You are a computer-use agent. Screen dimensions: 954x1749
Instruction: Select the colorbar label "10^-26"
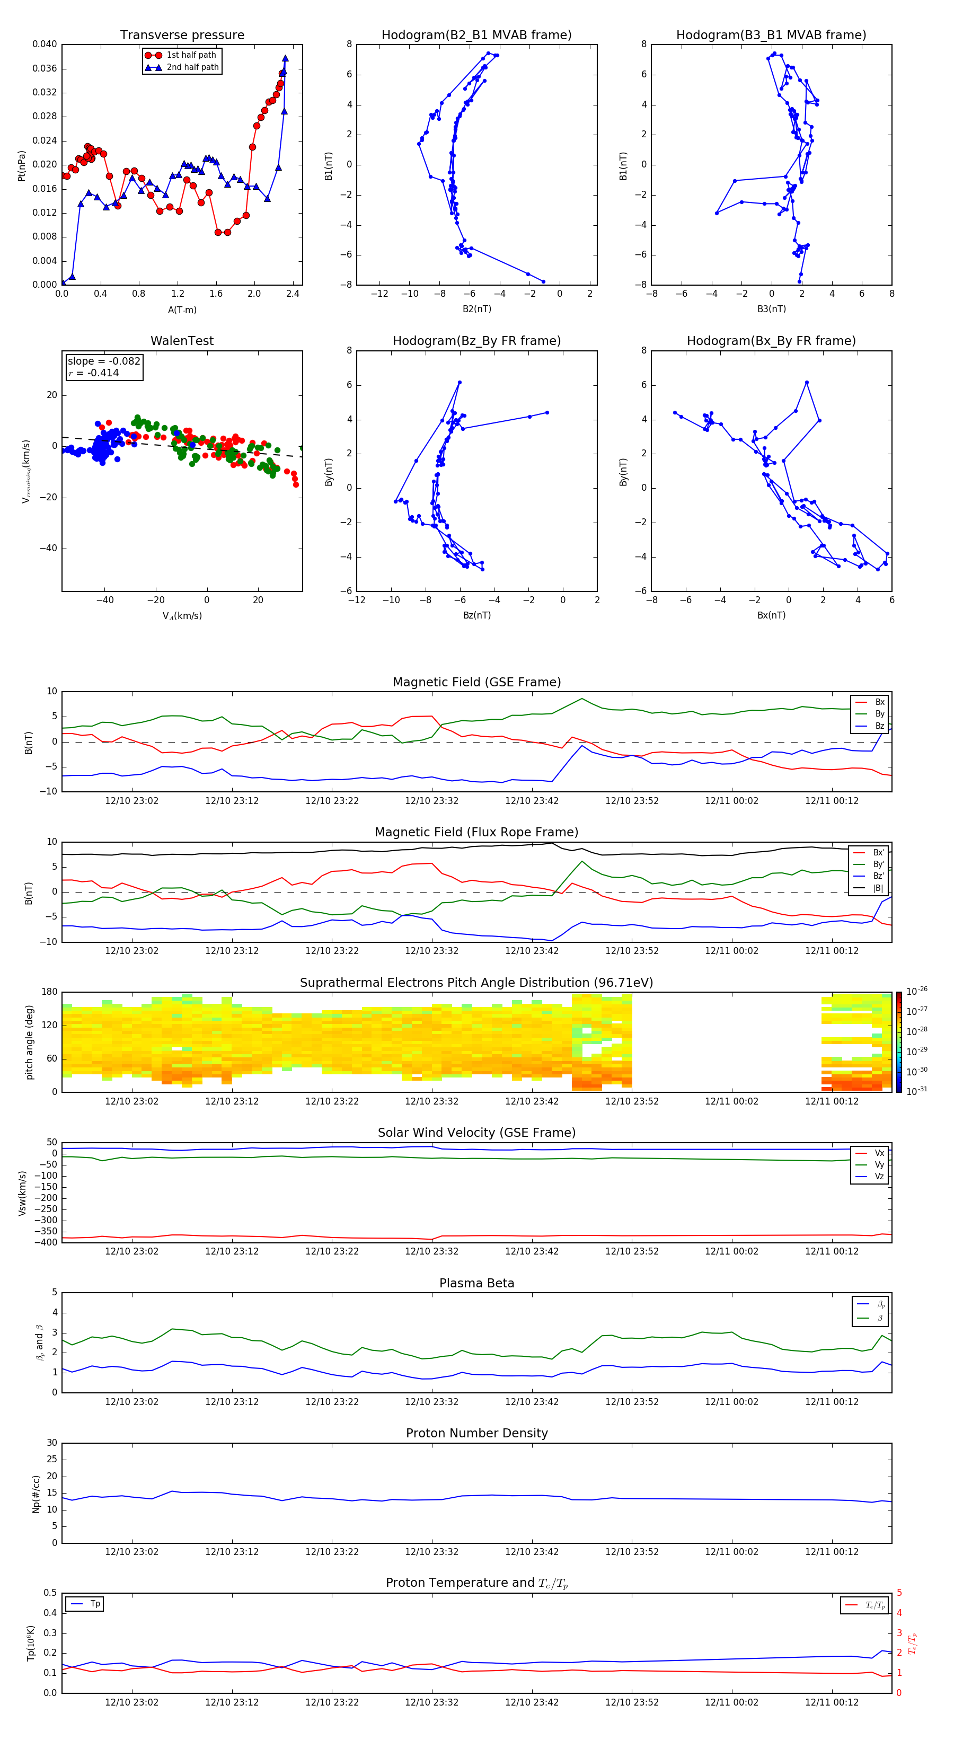pyautogui.click(x=917, y=991)
